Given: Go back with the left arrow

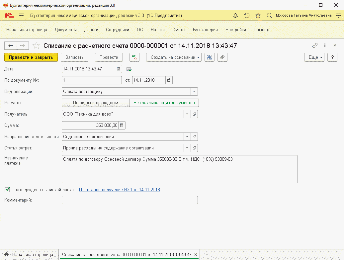Looking at the screenshot, I should 11,45.
